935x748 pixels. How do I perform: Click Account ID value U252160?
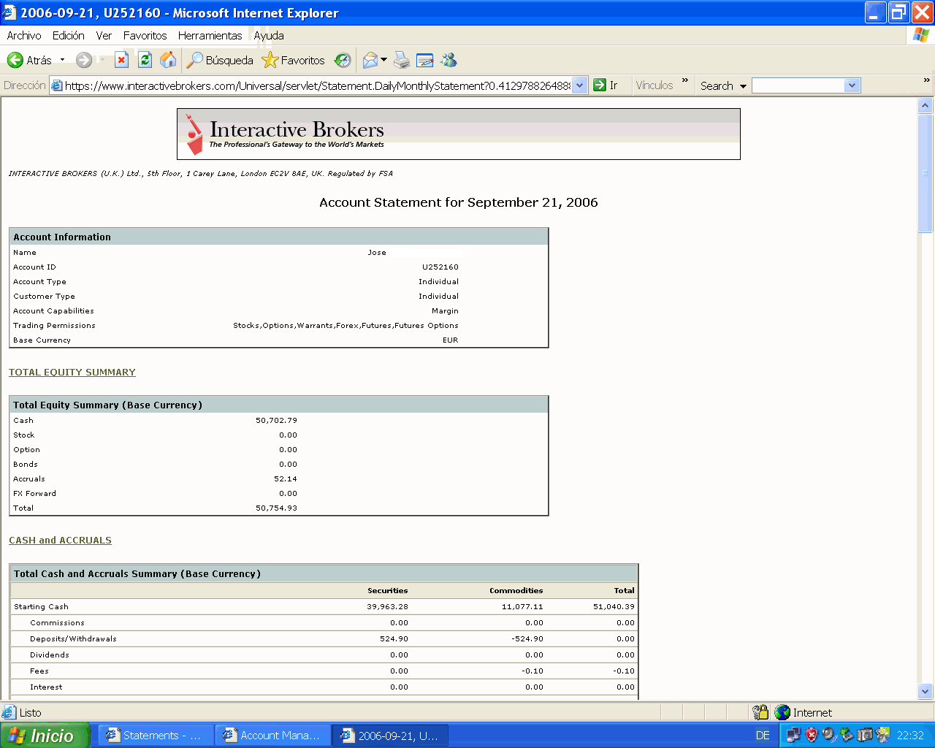440,267
